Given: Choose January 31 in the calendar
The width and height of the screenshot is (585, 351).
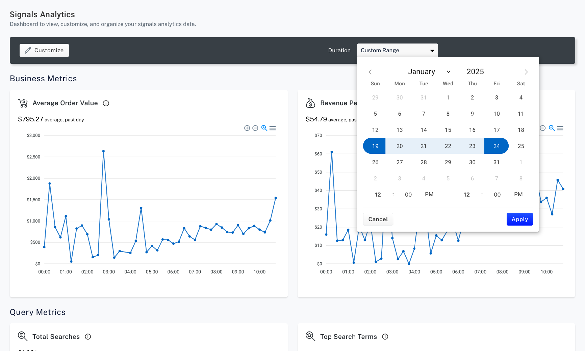Looking at the screenshot, I should [497, 162].
